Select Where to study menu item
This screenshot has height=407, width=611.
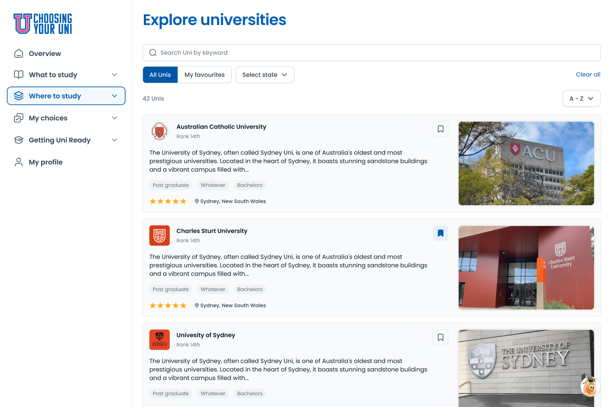[x=66, y=96]
